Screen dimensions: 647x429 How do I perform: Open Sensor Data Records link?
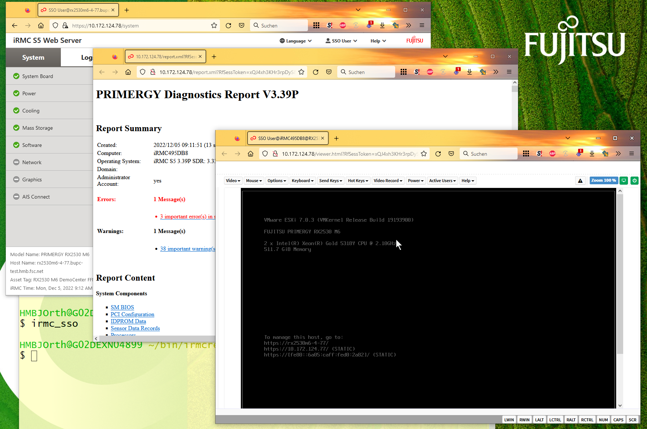tap(135, 328)
